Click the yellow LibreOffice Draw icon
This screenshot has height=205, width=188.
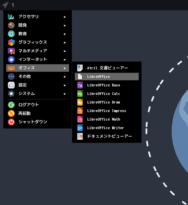click(80, 102)
